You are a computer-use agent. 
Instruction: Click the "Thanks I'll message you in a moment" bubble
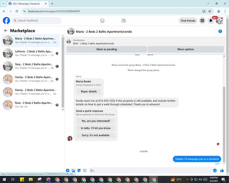point(197,159)
